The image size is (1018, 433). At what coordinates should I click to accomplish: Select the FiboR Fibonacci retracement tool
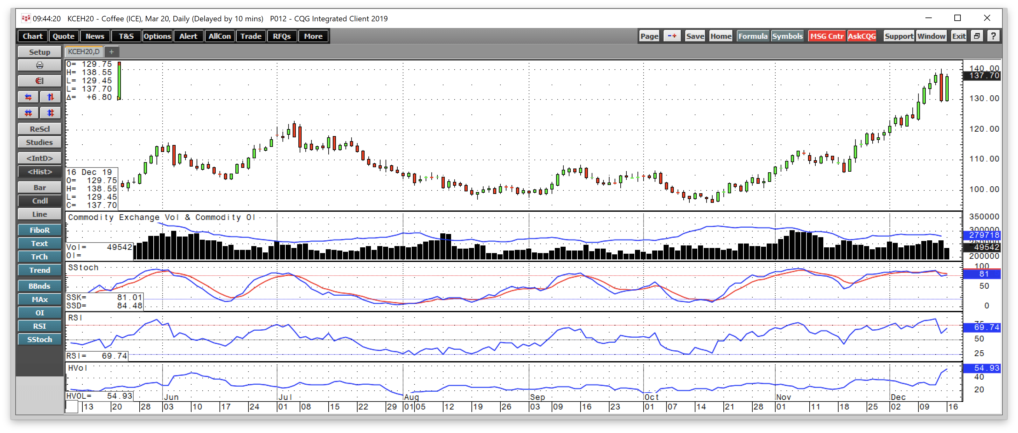click(x=39, y=230)
